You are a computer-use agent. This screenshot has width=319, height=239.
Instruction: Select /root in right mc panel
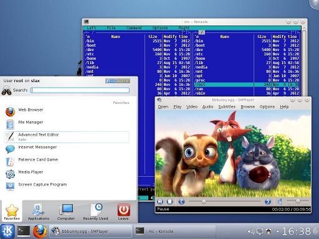(247, 85)
